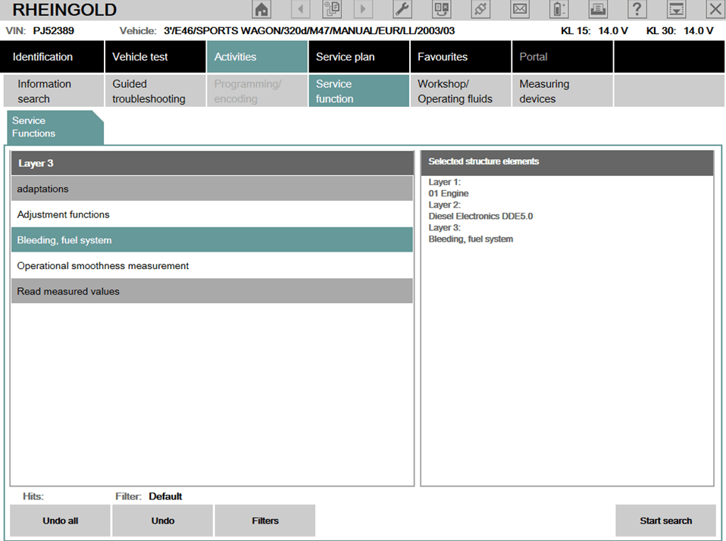Screen dimensions: 726x541
Task: Click the vehicle description string
Action: coord(309,30)
